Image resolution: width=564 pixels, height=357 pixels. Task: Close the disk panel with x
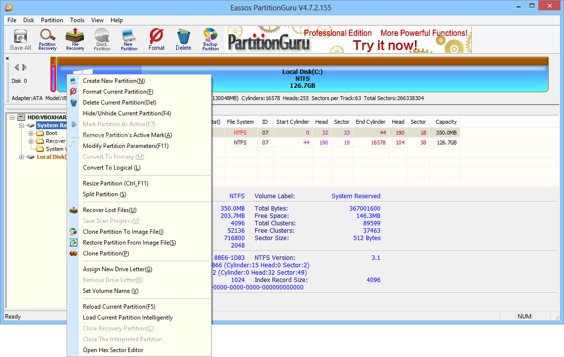7,58
